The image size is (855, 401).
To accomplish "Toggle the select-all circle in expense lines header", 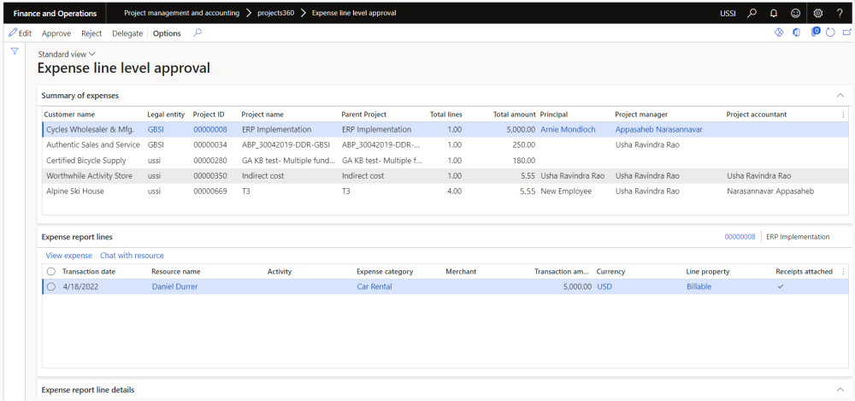I will (51, 271).
